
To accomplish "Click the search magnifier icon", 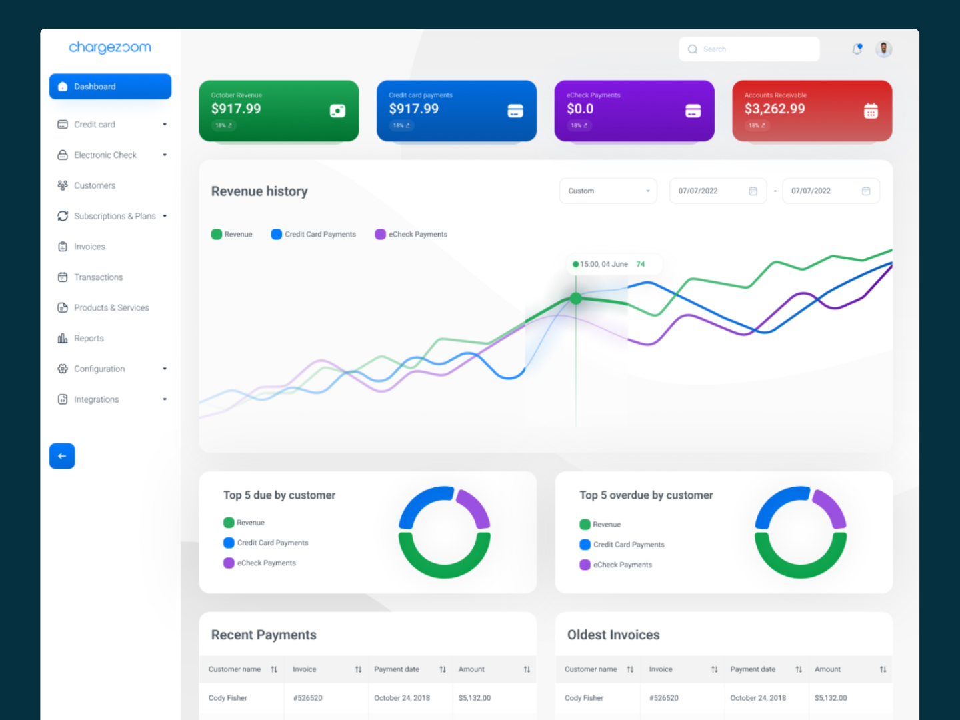I will 693,49.
